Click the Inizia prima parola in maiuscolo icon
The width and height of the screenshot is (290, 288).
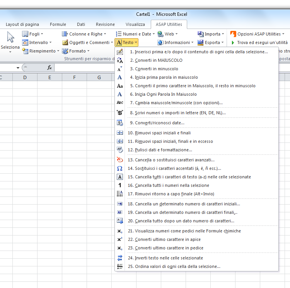120,77
